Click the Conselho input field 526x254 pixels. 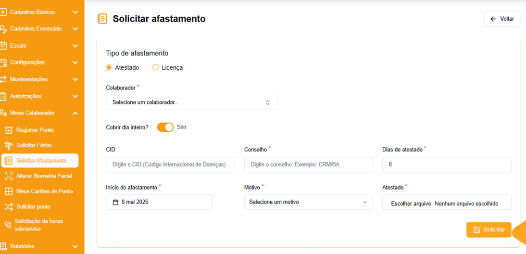click(309, 165)
